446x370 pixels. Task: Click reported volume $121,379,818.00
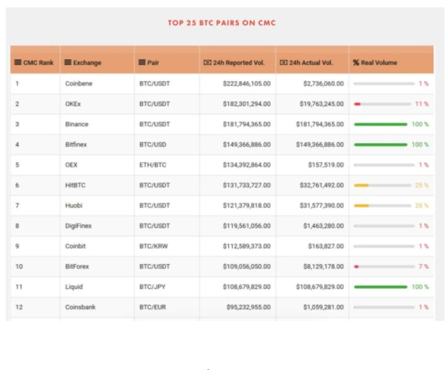[x=247, y=205]
